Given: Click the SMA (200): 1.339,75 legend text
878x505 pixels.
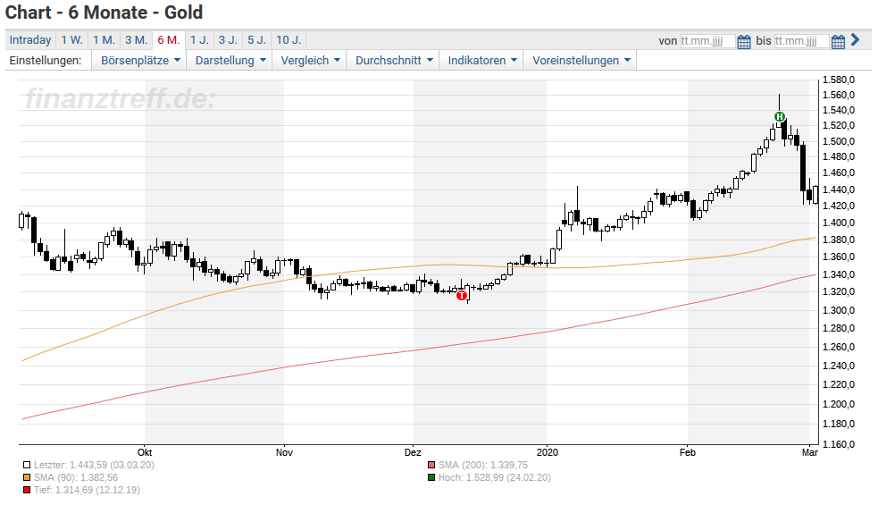Looking at the screenshot, I should point(483,465).
